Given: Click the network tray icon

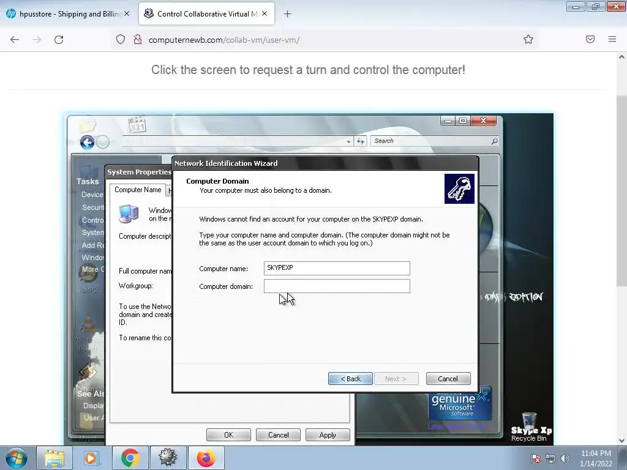Looking at the screenshot, I should (550, 459).
